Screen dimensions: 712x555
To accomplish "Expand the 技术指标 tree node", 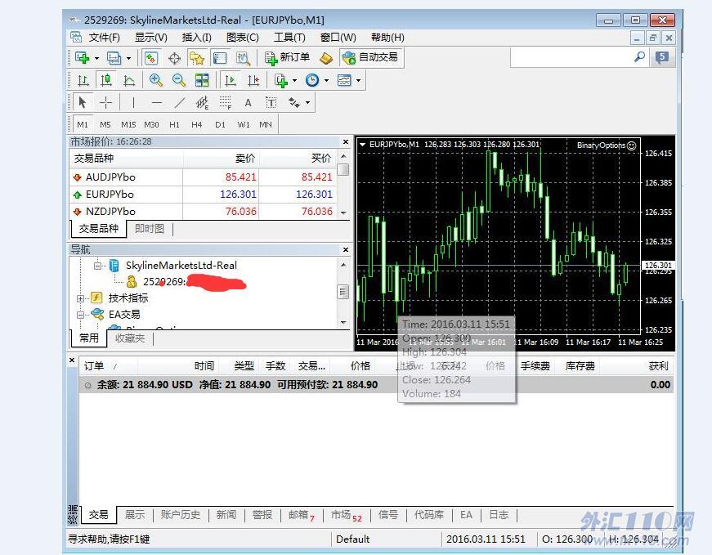I will point(80,298).
